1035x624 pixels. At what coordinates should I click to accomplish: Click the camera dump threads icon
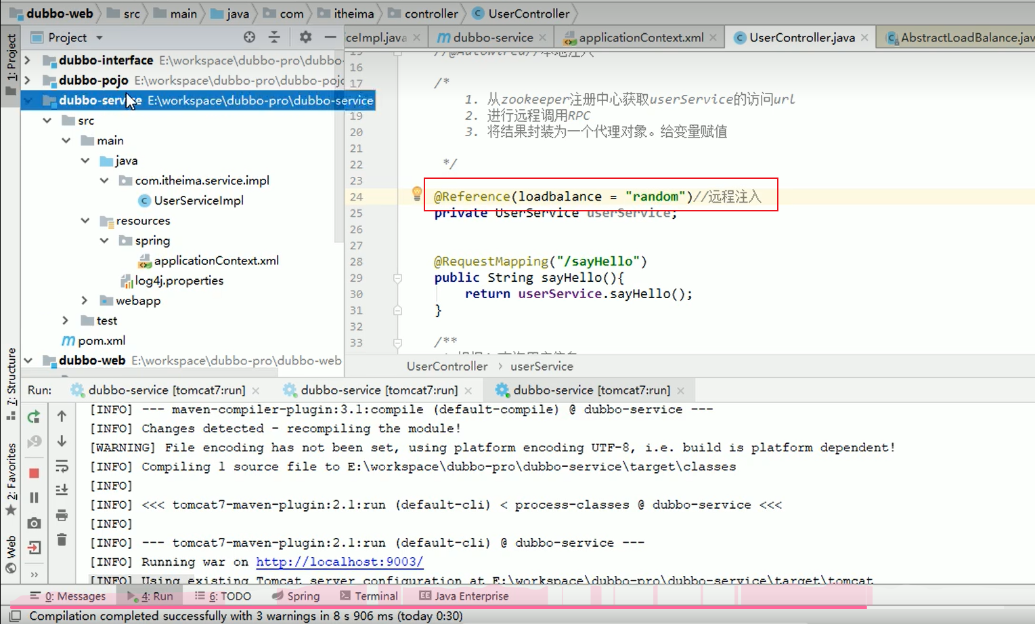34,523
